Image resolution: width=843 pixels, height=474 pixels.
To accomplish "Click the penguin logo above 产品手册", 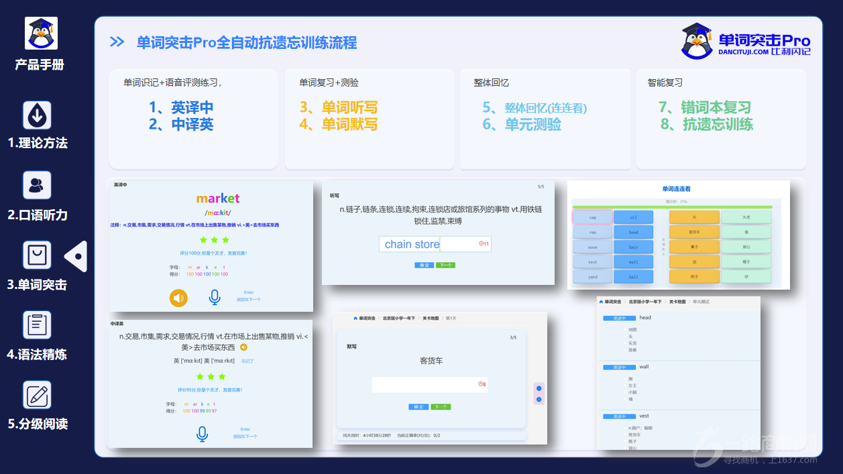I will tap(41, 34).
